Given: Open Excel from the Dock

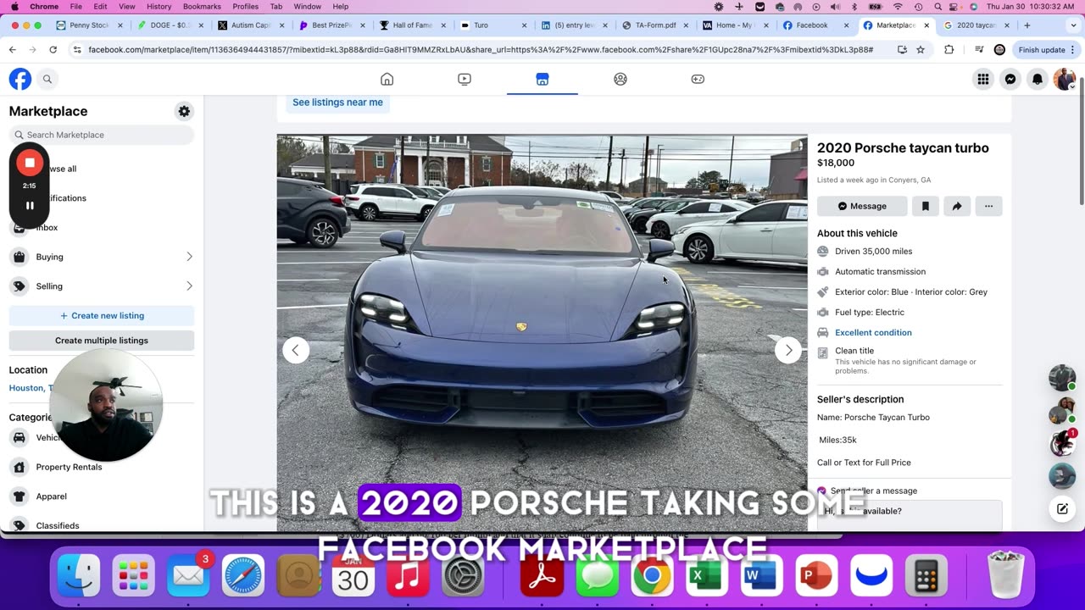Looking at the screenshot, I should [706, 577].
